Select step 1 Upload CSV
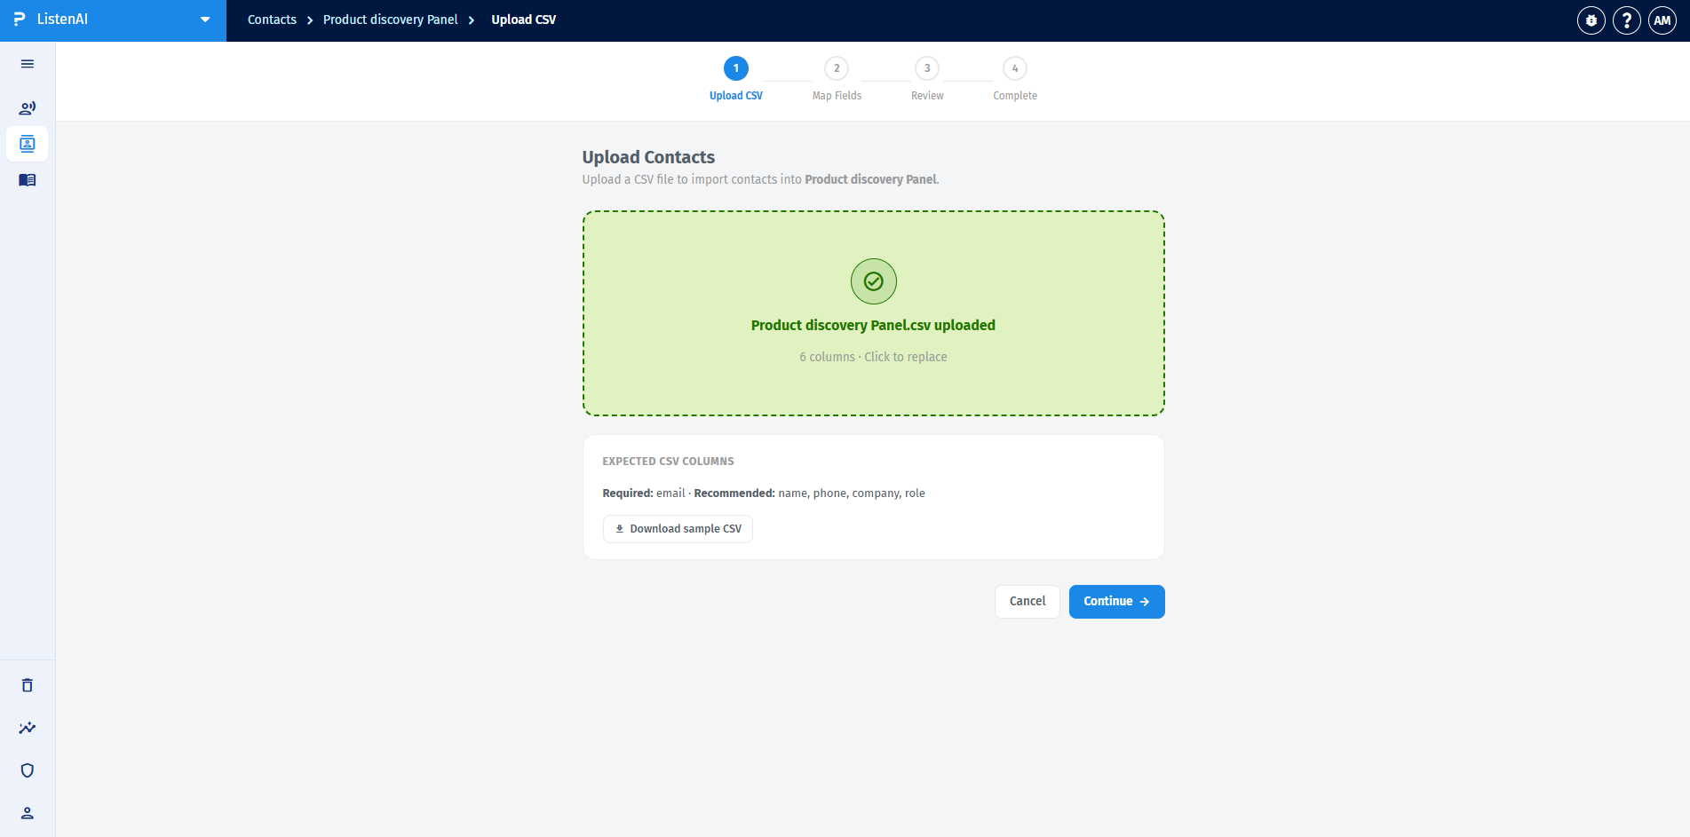 coord(736,79)
